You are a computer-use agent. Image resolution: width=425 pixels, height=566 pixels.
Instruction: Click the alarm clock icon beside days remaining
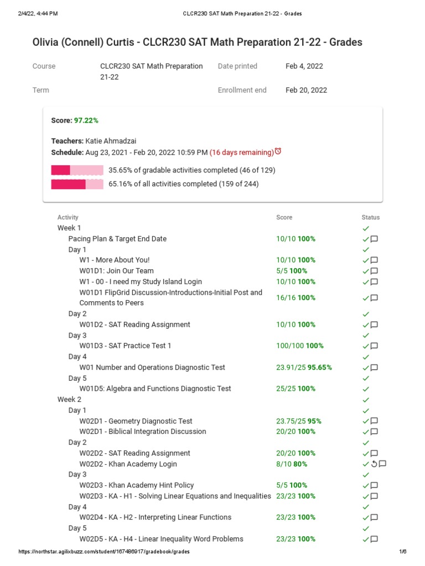click(278, 151)
